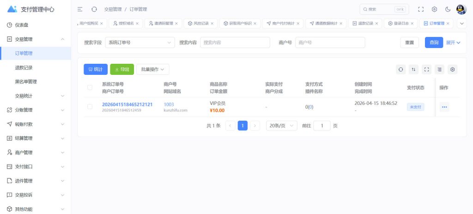Open the settings hexagon icon in header

tap(434, 9)
